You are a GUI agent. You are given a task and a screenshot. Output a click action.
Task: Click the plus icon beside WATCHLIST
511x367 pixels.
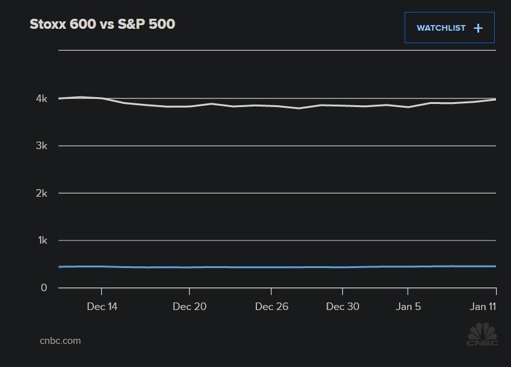tap(478, 28)
